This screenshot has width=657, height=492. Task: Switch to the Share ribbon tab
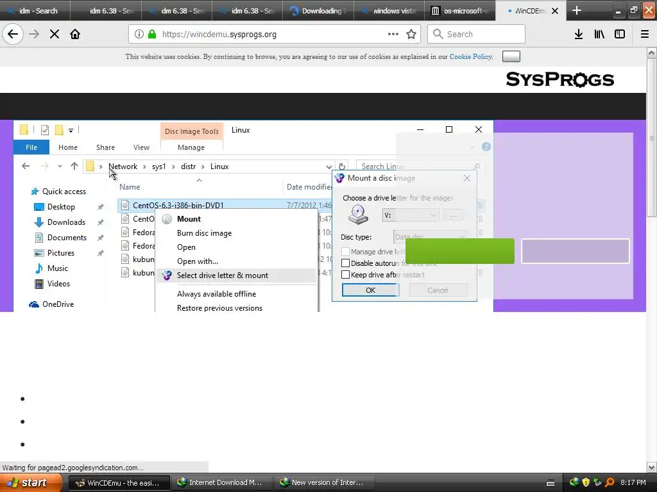[106, 147]
